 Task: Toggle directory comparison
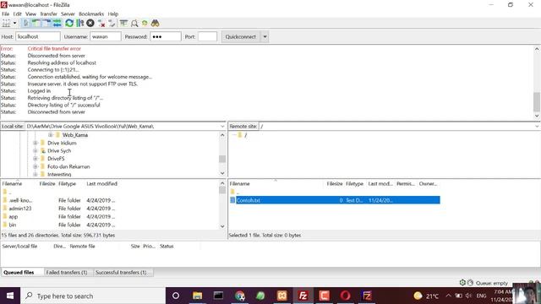click(134, 23)
